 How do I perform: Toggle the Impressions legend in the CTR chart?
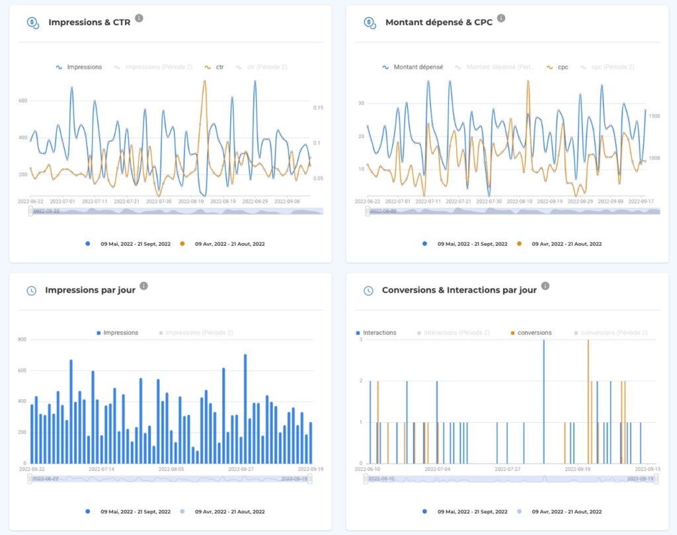[x=80, y=67]
